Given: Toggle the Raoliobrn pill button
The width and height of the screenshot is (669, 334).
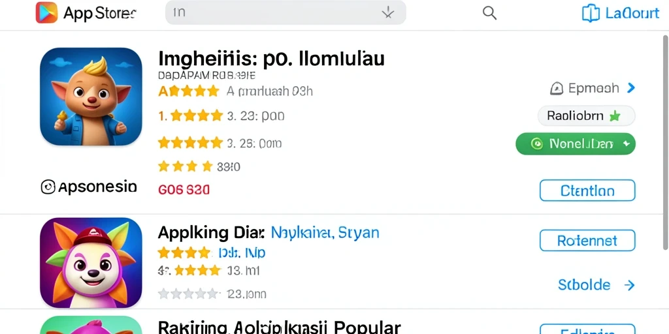Looking at the screenshot, I should (x=586, y=116).
